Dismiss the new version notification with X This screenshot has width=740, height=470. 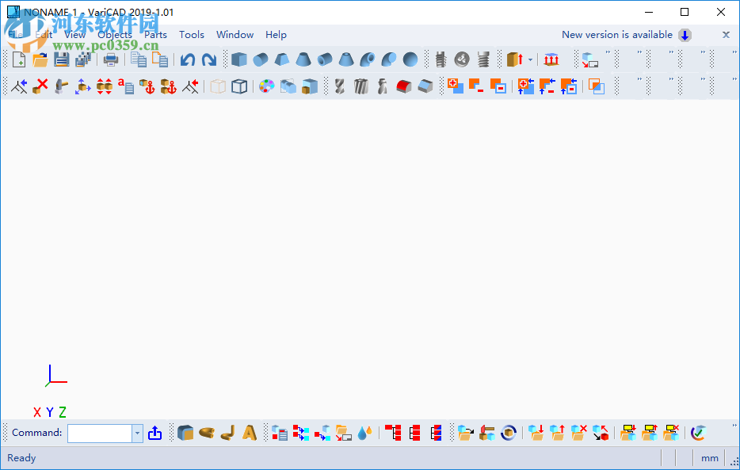726,34
